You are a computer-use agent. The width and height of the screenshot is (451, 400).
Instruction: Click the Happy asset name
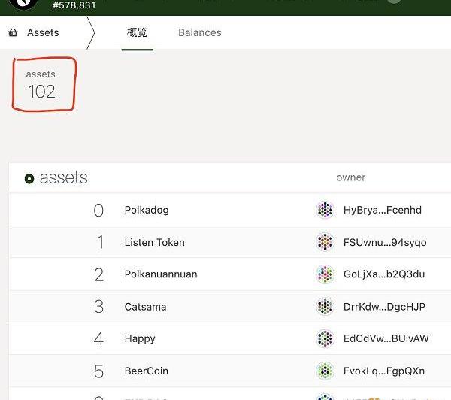coord(140,339)
